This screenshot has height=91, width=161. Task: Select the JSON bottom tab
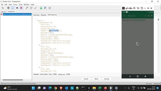[x=68, y=74]
